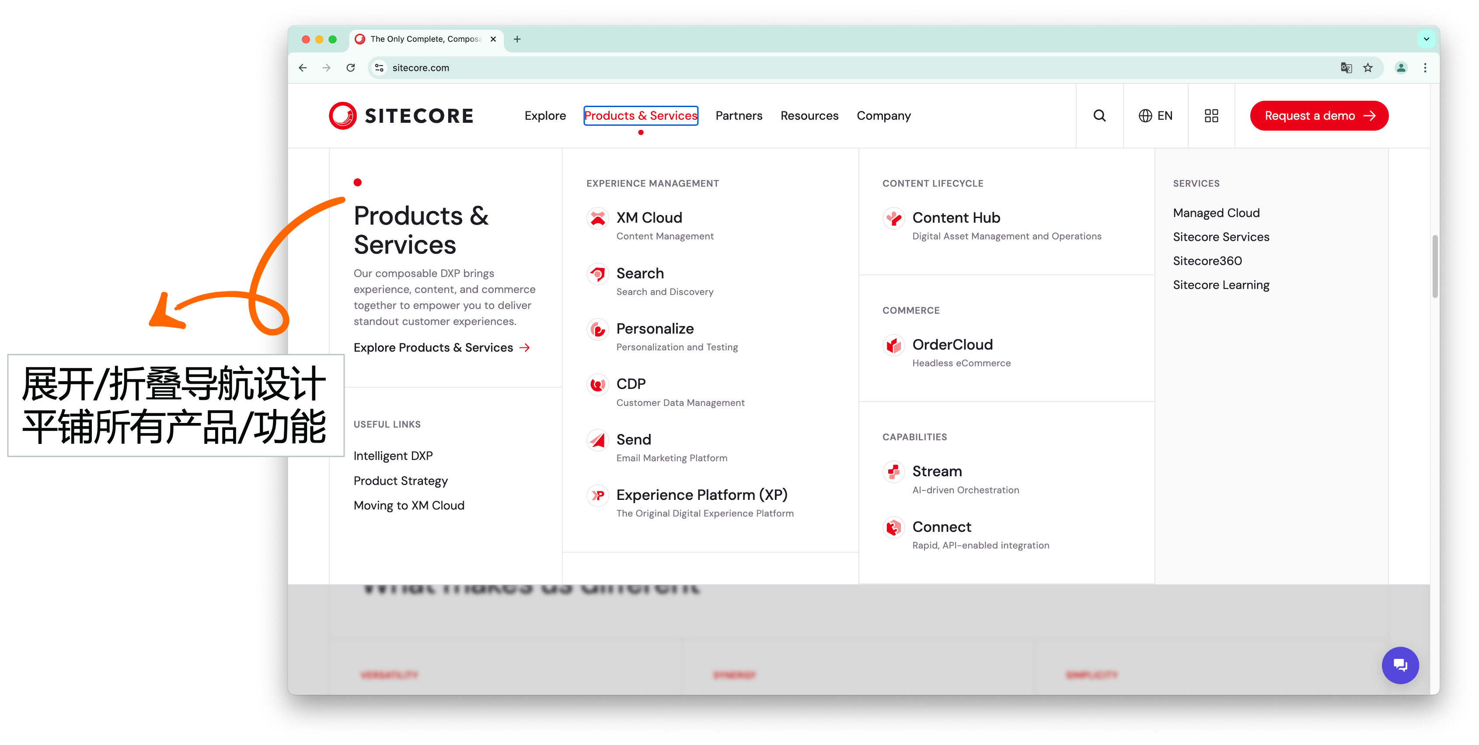This screenshot has height=745, width=1479.
Task: Open the search magnifier icon in header
Action: [1099, 116]
